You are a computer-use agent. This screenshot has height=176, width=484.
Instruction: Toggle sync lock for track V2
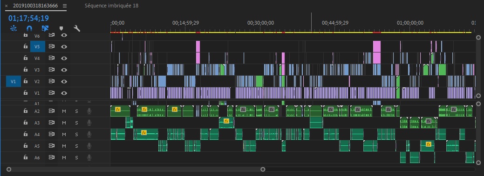(x=52, y=81)
